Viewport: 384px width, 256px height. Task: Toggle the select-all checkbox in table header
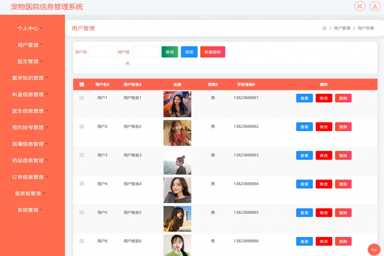coord(82,84)
